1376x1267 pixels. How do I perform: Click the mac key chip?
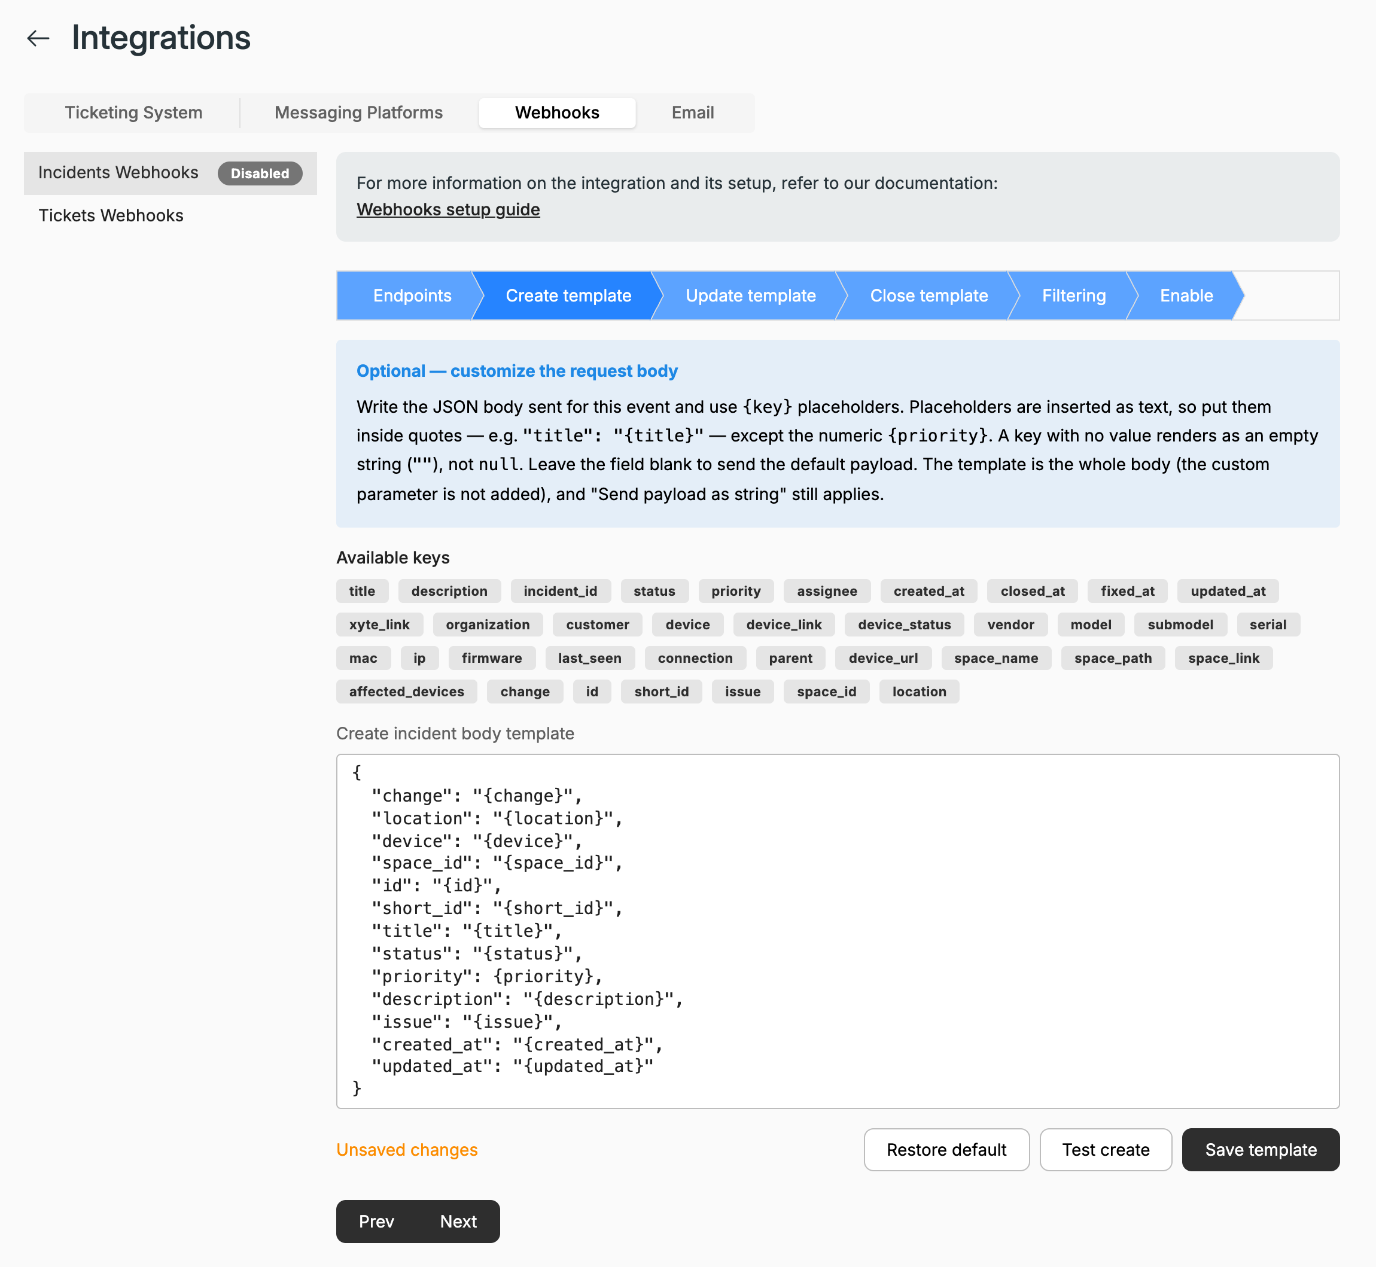click(363, 658)
